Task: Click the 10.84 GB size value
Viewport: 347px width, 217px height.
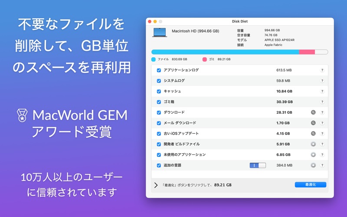Action: 284,91
